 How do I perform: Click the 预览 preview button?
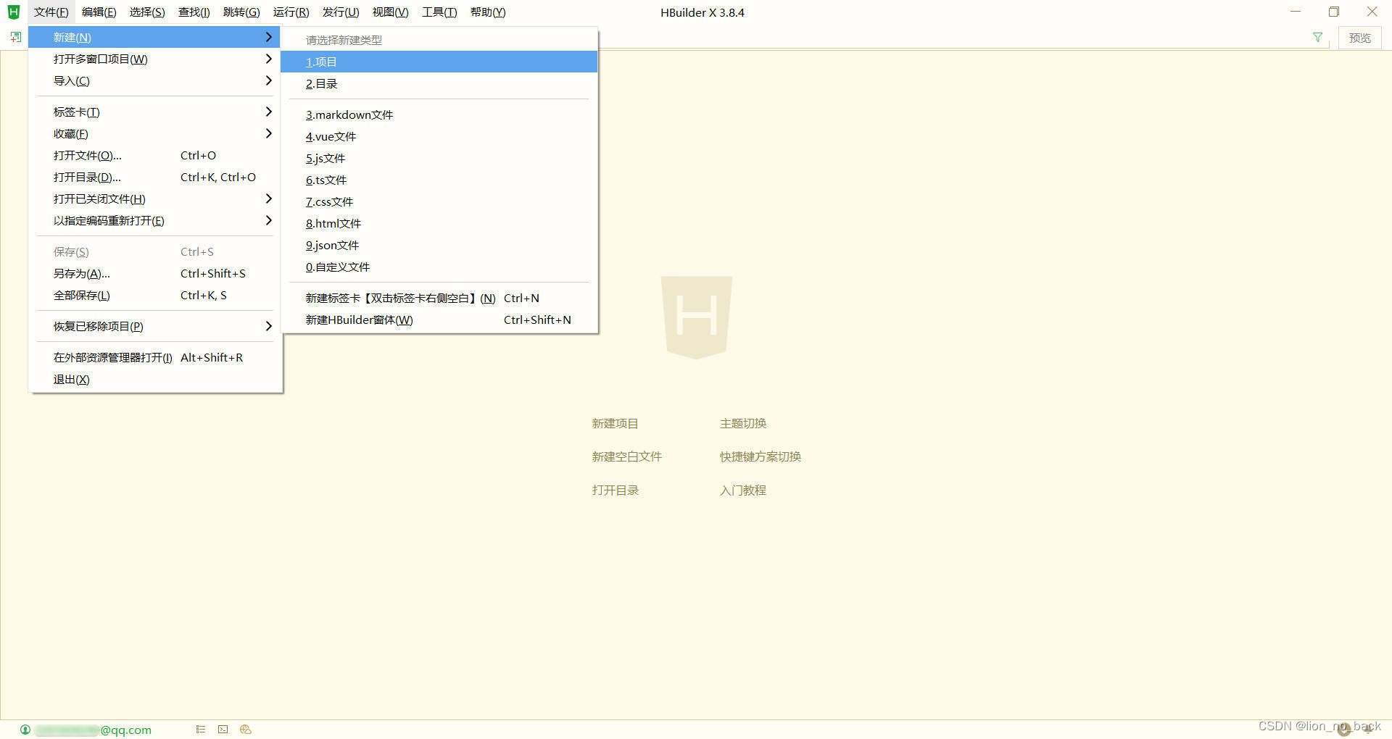(x=1359, y=38)
